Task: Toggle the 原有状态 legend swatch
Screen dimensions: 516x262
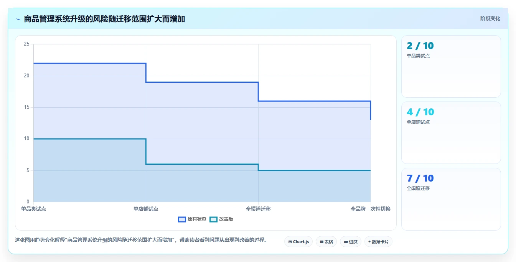Action: coord(182,219)
